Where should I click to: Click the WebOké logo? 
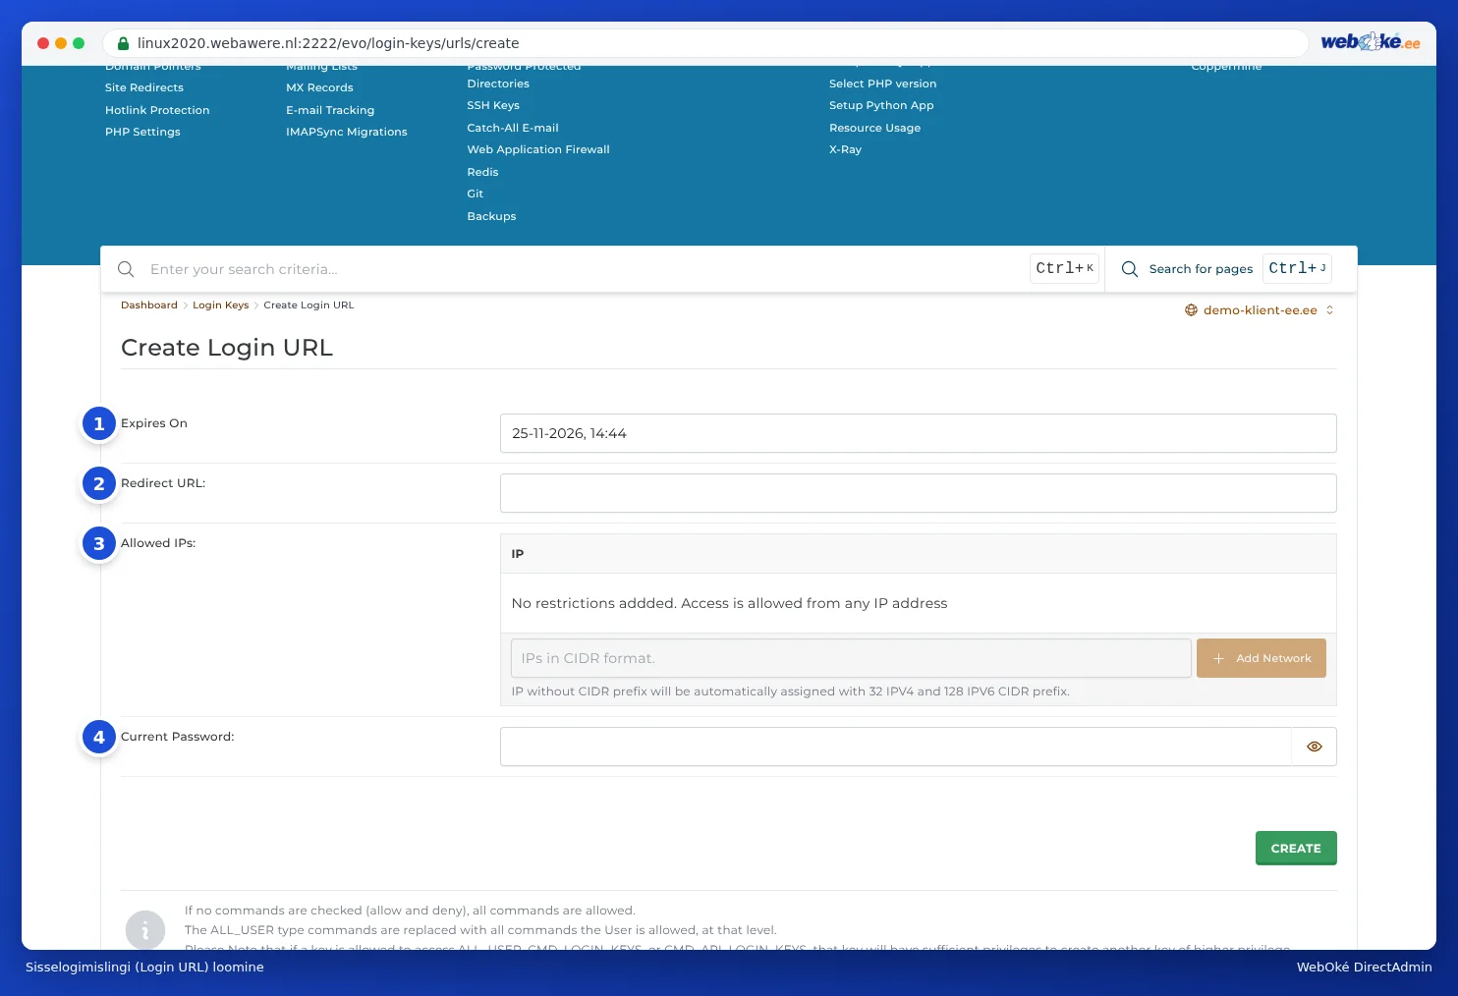tap(1370, 41)
